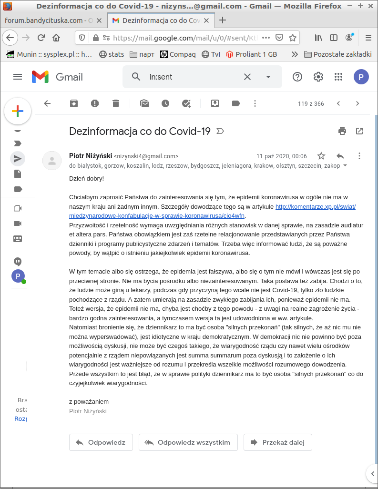Show newer email arrow

click(338, 103)
